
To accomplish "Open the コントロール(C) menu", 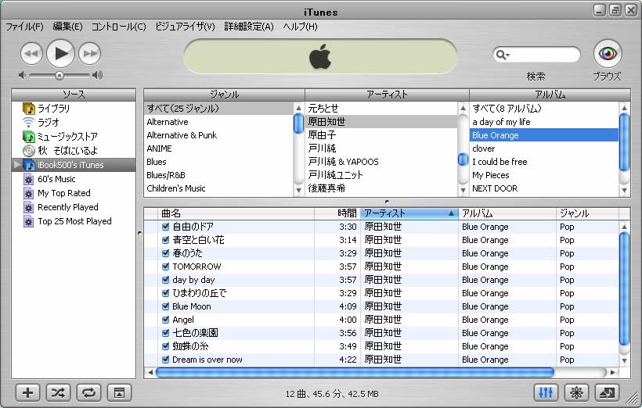I will tap(118, 27).
